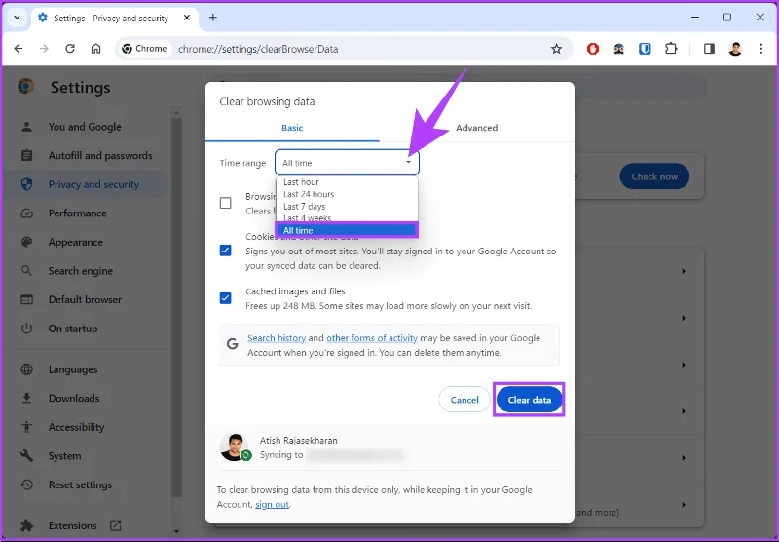Open Extensions from the sidebar
The image size is (779, 542).
72,525
